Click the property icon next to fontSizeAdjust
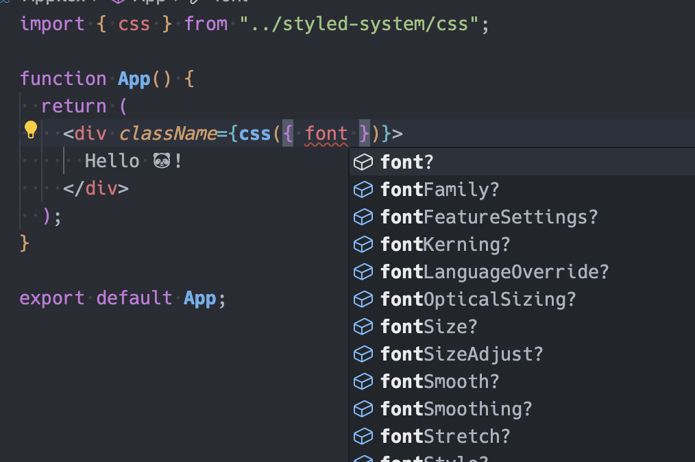 (363, 354)
